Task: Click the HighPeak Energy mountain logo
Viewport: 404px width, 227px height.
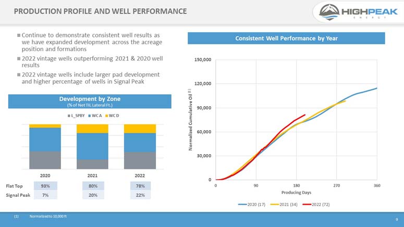Action: [329, 12]
